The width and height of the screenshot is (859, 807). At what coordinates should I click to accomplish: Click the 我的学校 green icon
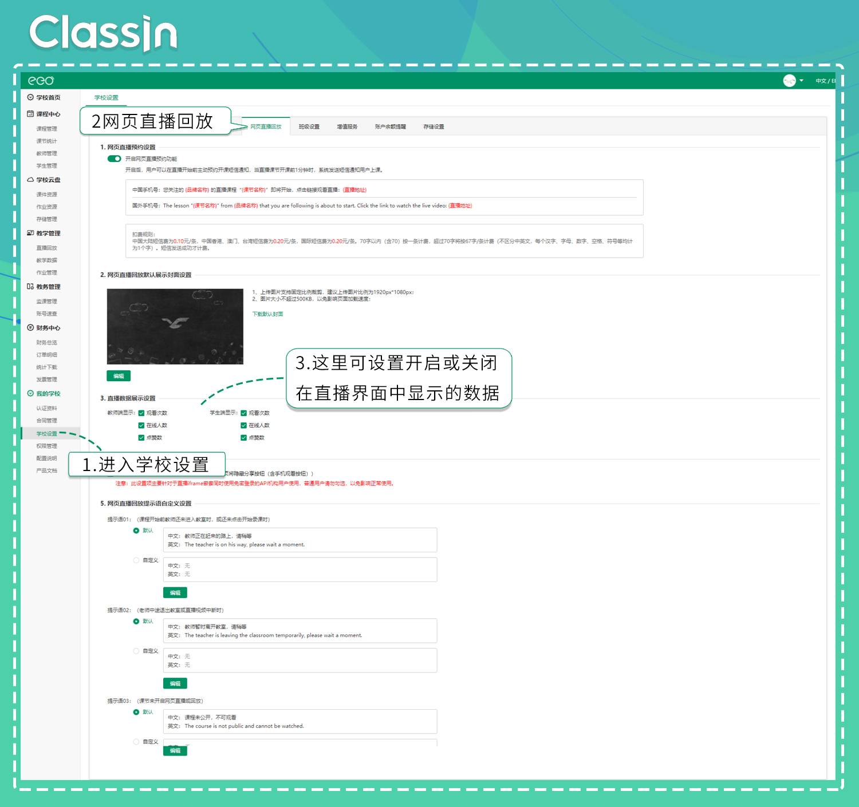coord(30,393)
